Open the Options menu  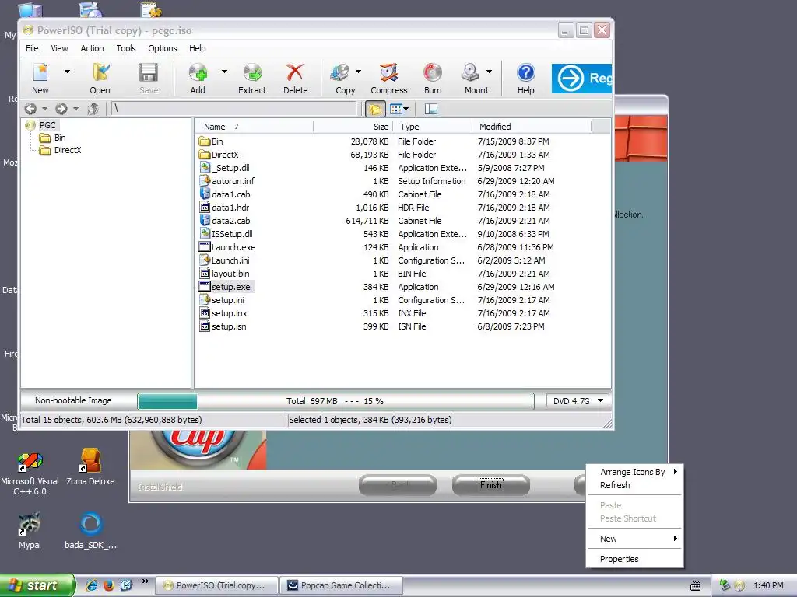162,48
